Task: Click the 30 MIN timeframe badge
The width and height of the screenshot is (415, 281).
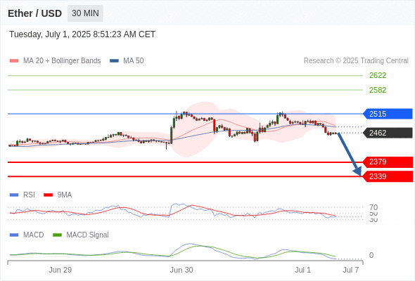Action: click(x=85, y=13)
